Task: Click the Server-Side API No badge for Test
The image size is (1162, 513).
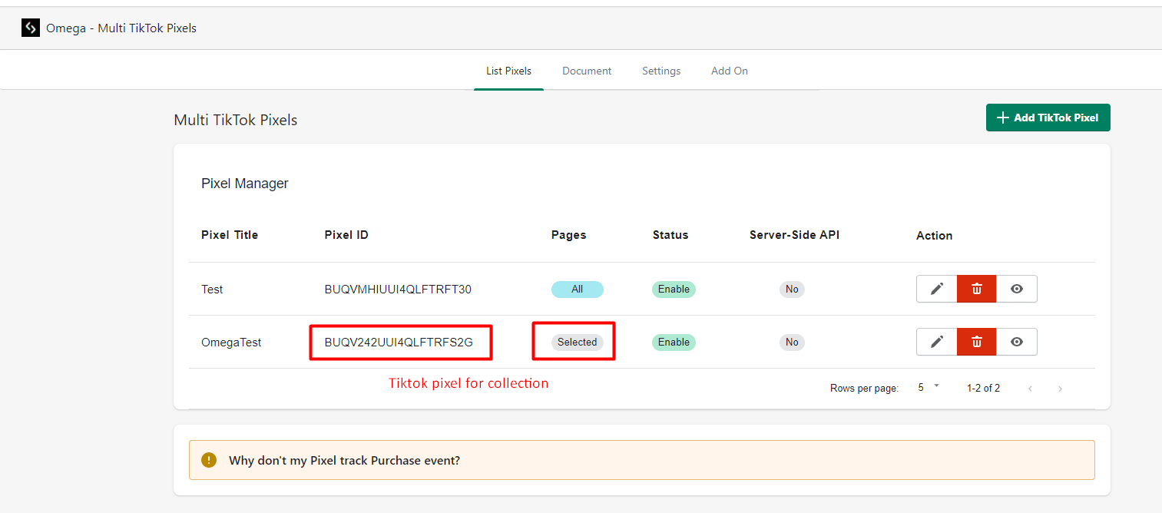Action: (x=792, y=290)
